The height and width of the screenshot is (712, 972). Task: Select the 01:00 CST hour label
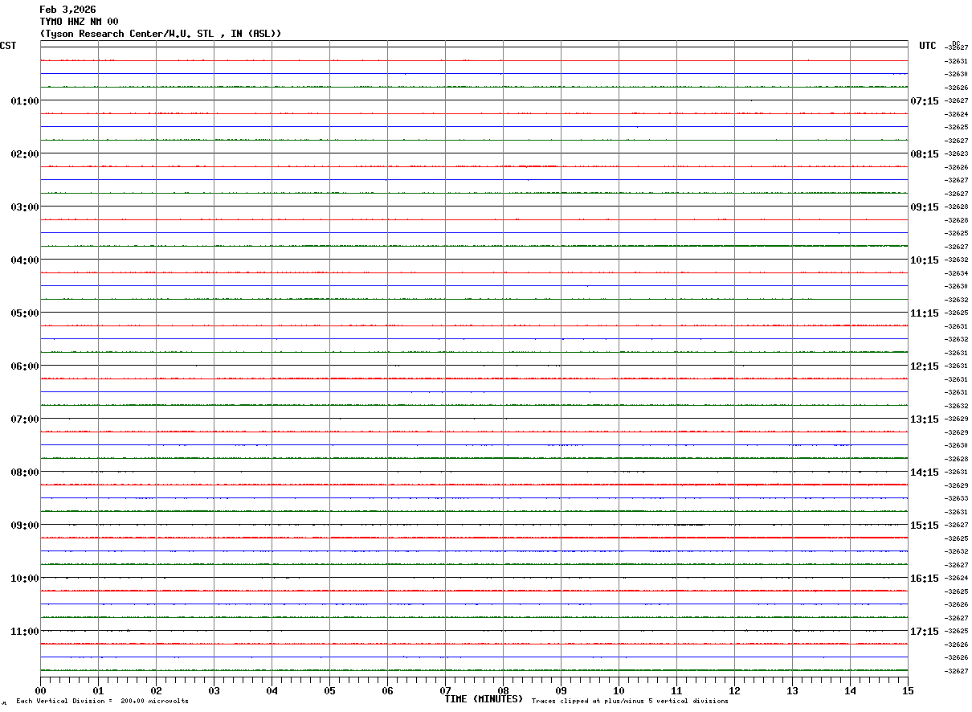point(25,100)
